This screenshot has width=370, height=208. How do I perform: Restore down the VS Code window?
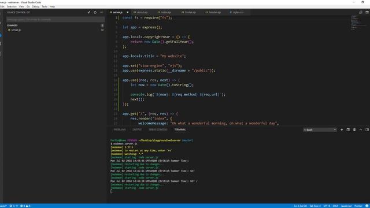362,2
